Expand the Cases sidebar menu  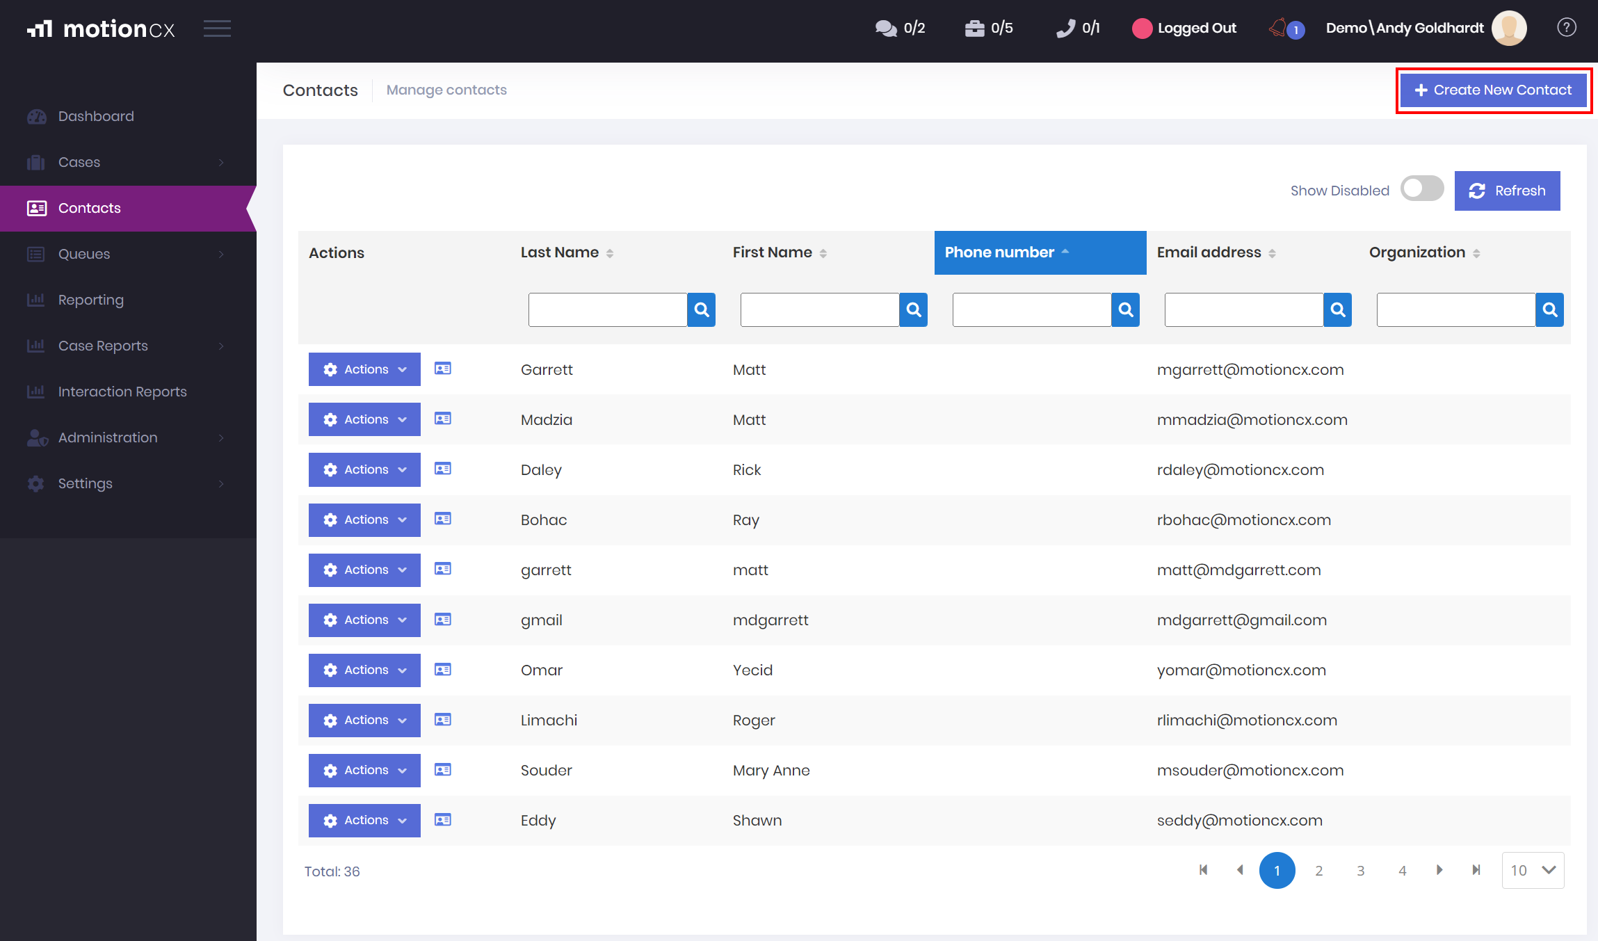pos(128,162)
